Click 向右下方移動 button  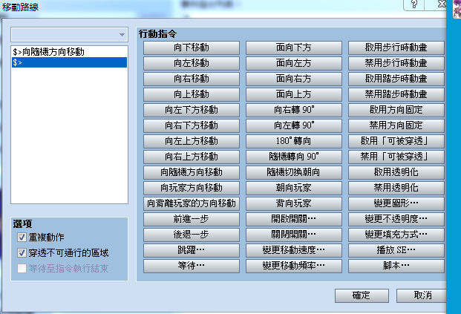192,125
